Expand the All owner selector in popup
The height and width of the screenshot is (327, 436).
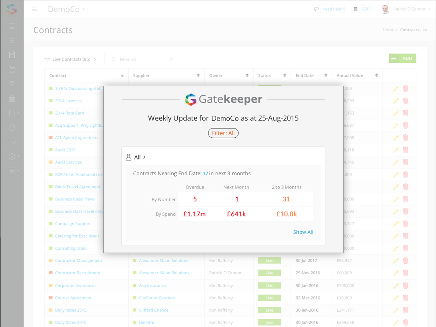[136, 157]
